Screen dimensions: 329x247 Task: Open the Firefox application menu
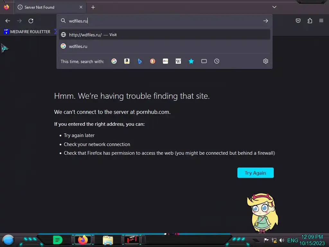pos(321,21)
